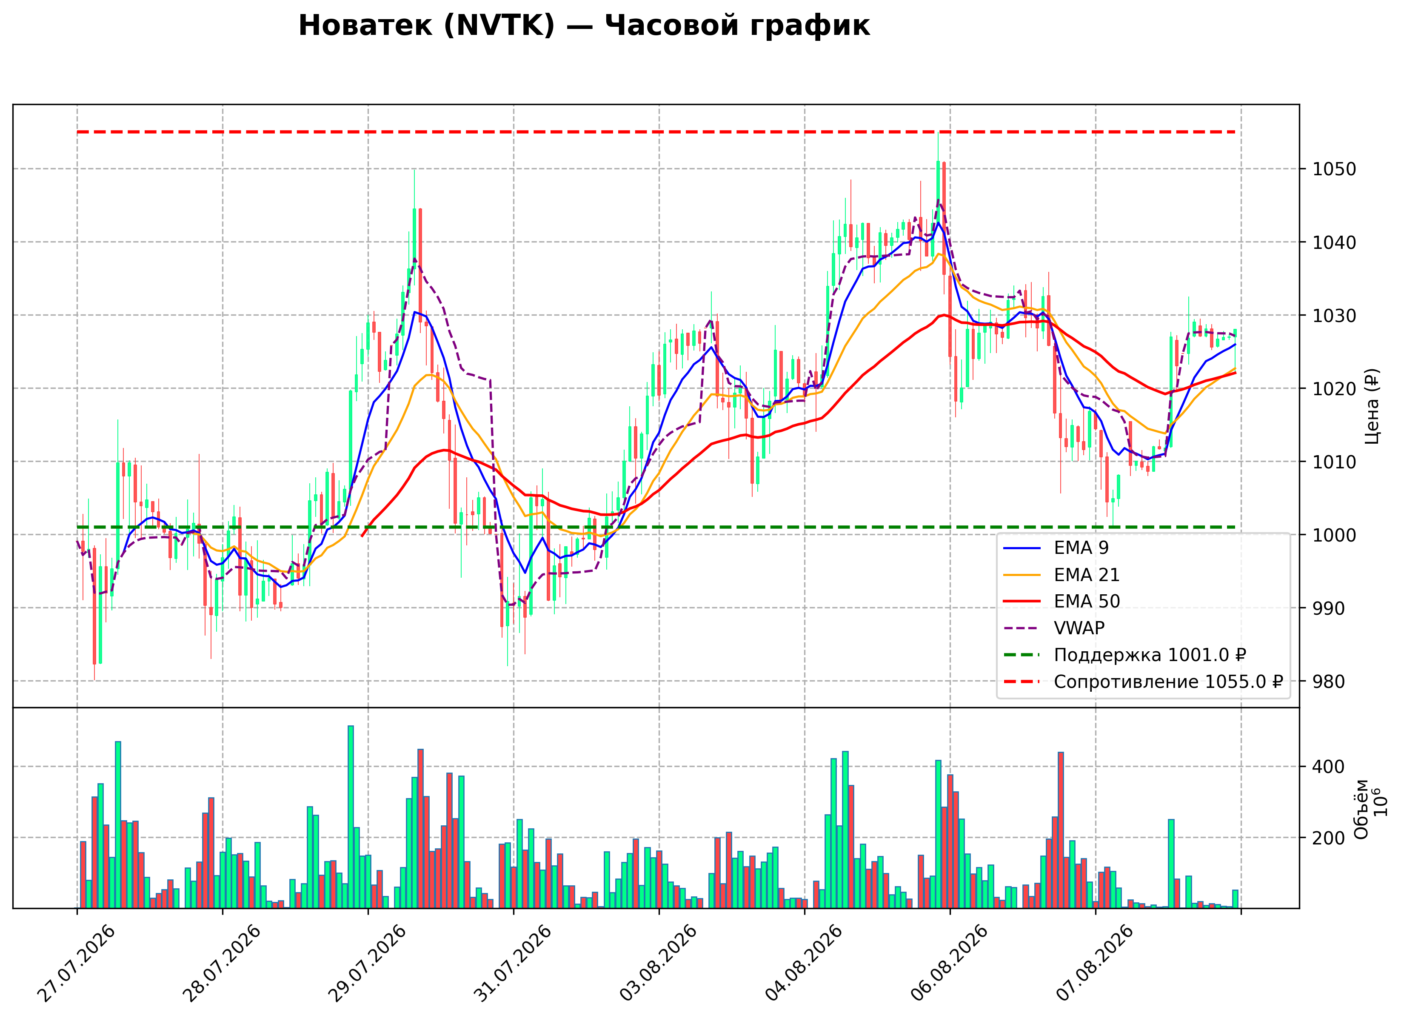Click price axis value 990
Viewport: 1404px width, 1018px height.
pyautogui.click(x=1328, y=608)
